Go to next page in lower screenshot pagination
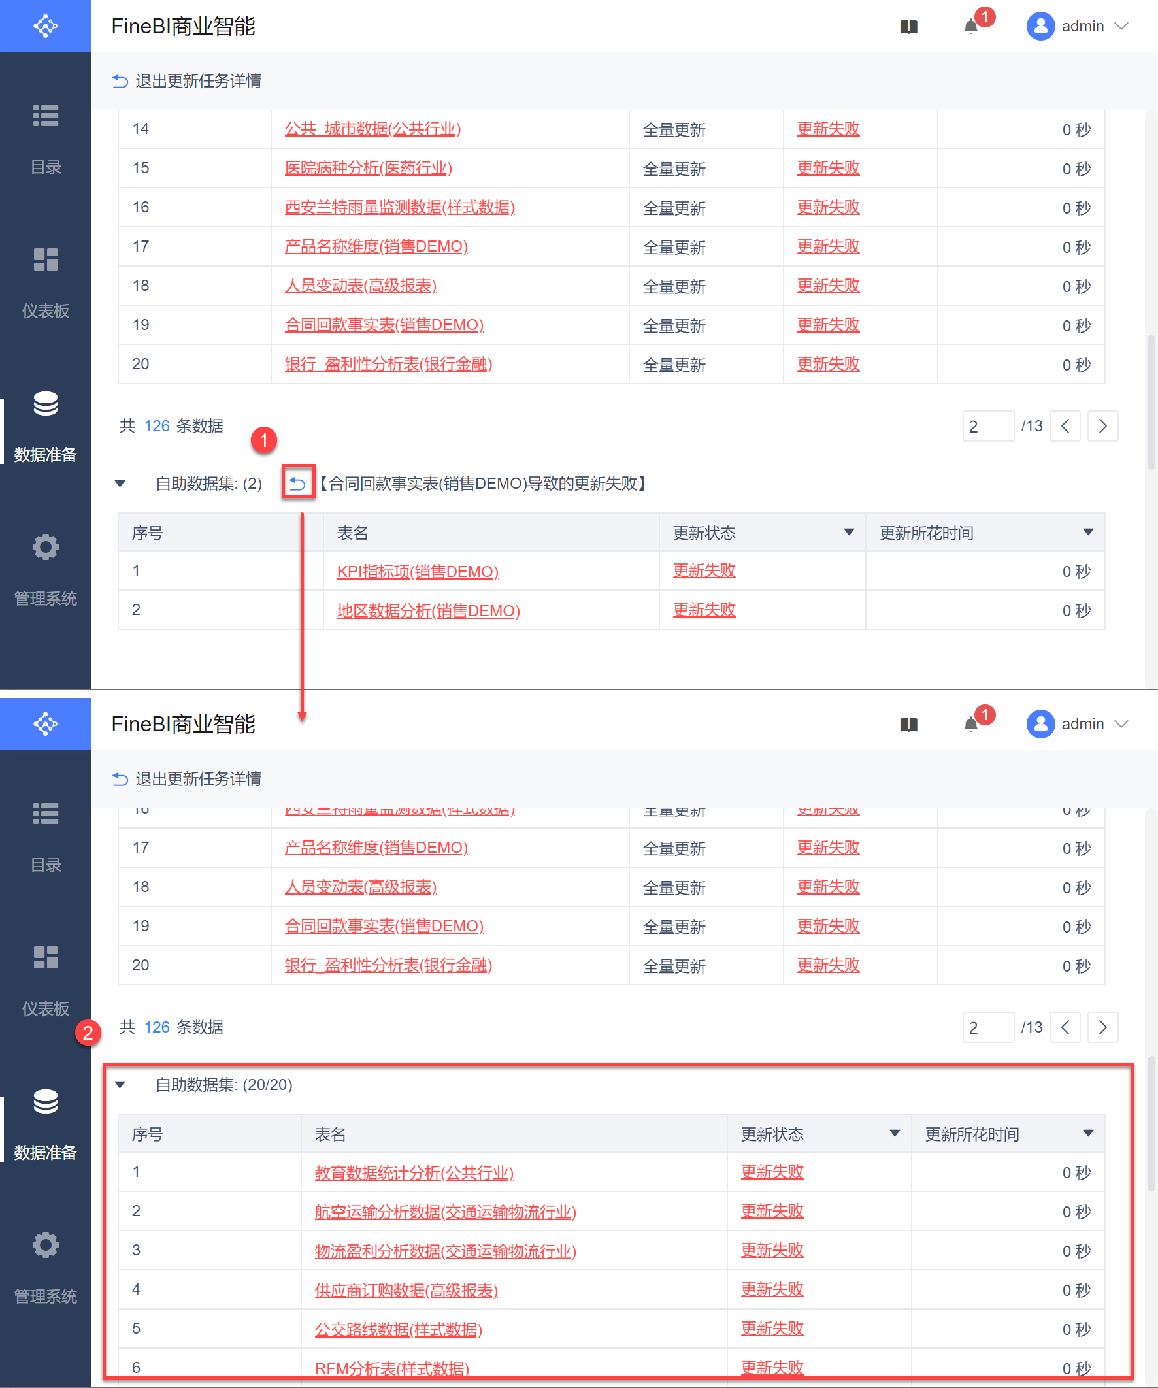 point(1102,1027)
